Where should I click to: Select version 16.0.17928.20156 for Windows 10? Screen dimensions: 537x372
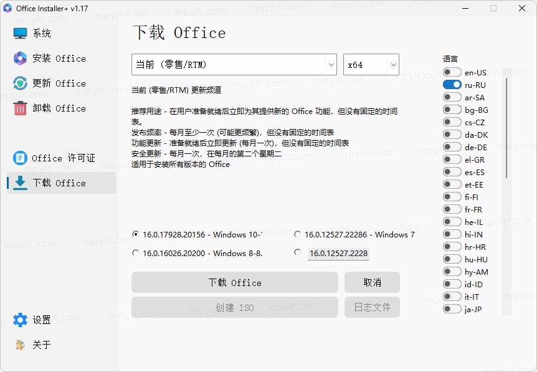click(136, 234)
